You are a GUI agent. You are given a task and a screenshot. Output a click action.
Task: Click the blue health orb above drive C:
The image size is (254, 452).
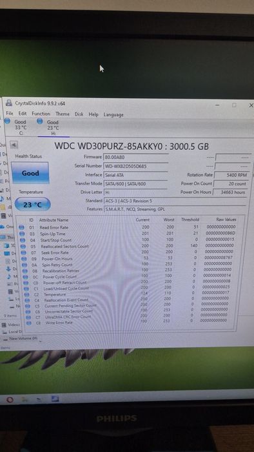8,121
